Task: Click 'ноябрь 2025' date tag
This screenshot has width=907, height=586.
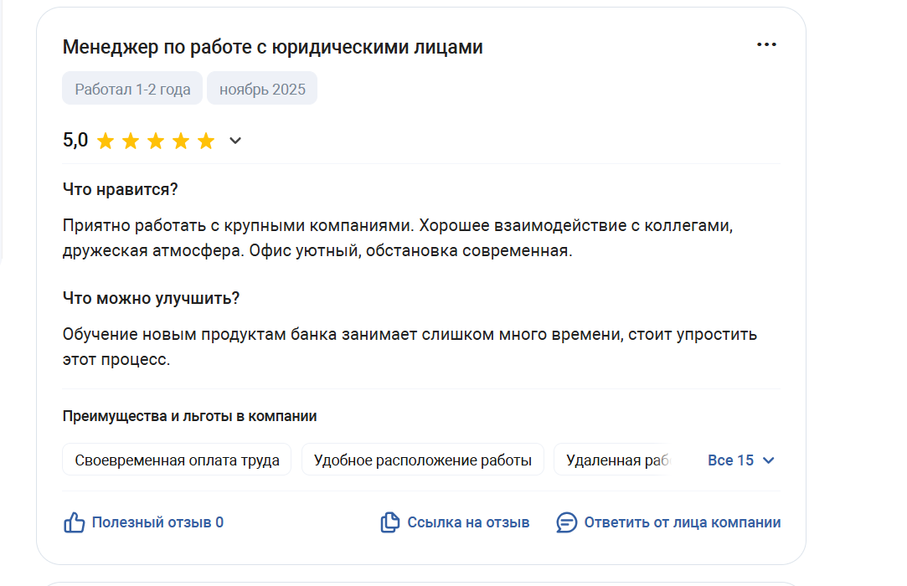Action: point(262,89)
